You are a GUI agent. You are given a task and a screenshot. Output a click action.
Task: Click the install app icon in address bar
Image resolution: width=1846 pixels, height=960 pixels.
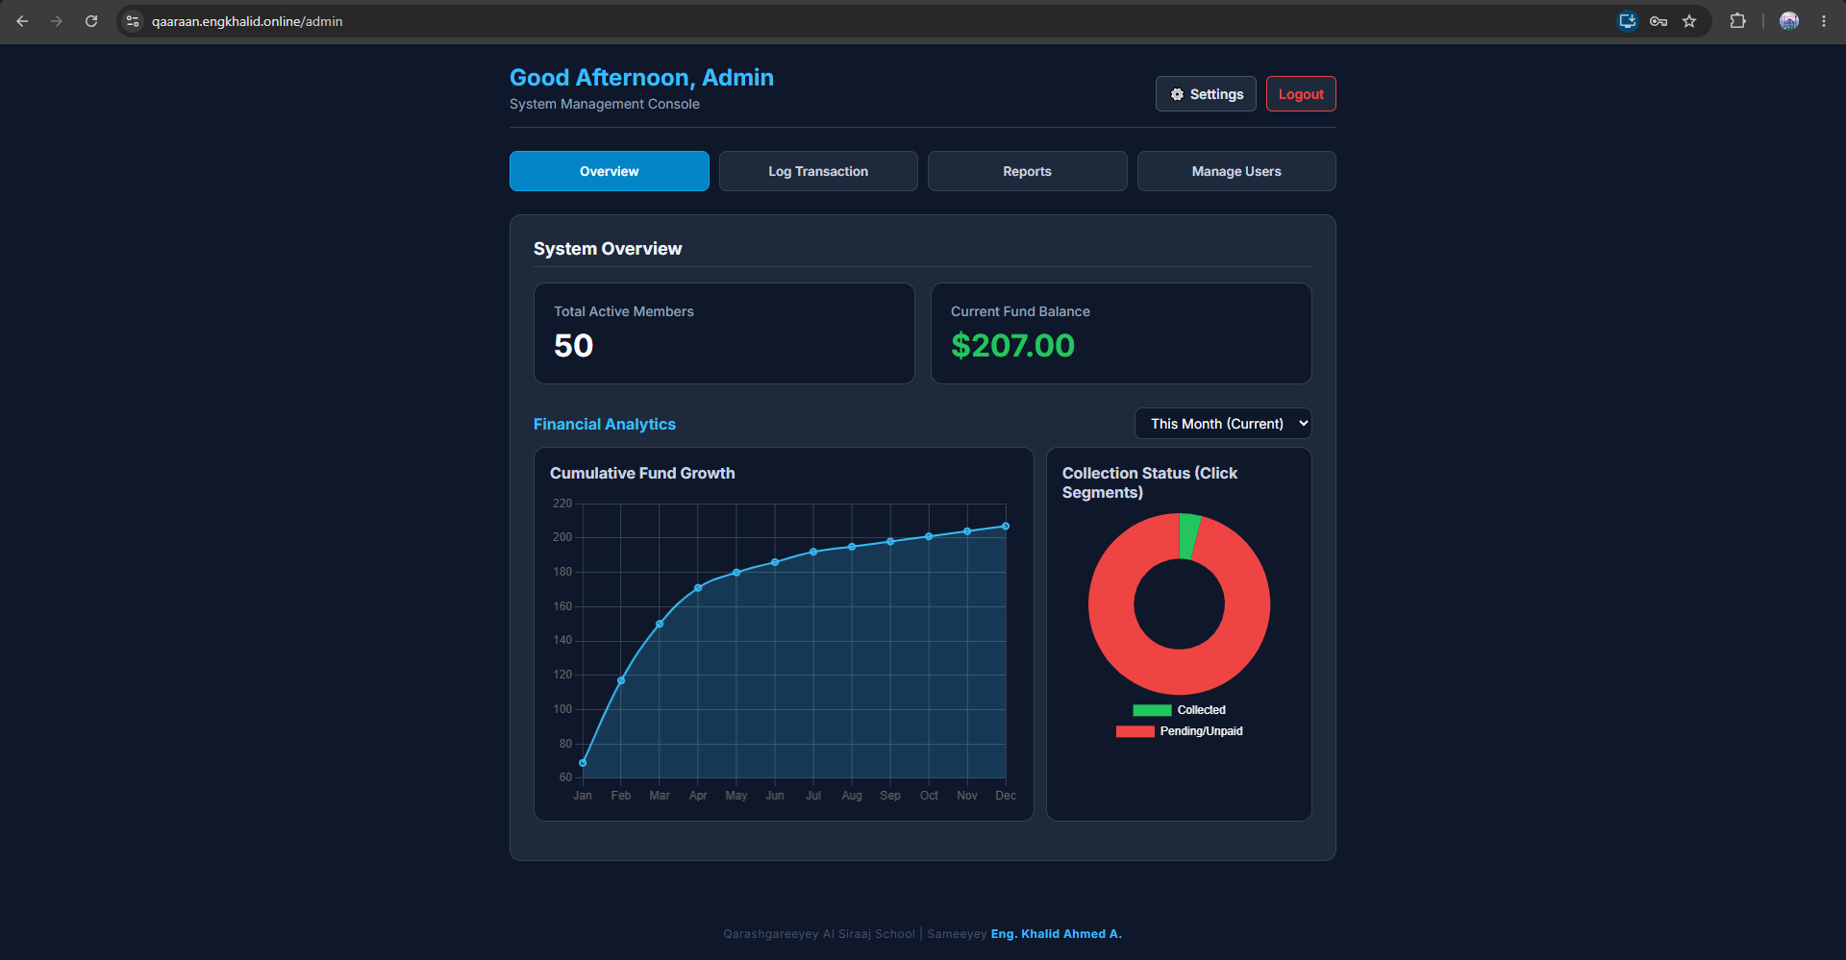tap(1627, 21)
